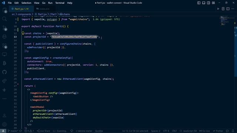Toggle the primary sidebar layout button
The image size is (237, 133).
coord(199,3)
